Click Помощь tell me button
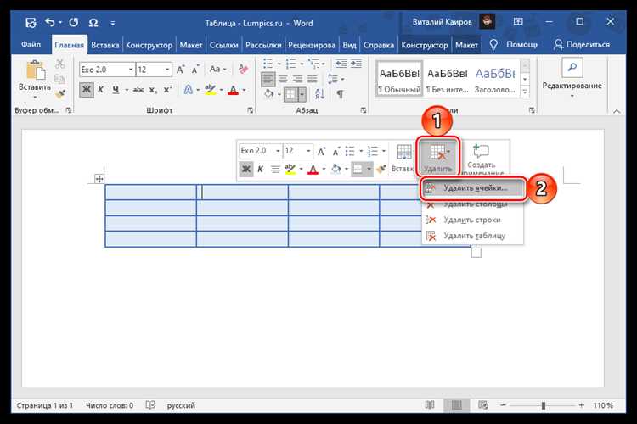Screen dimensions: 637x424 coord(514,44)
